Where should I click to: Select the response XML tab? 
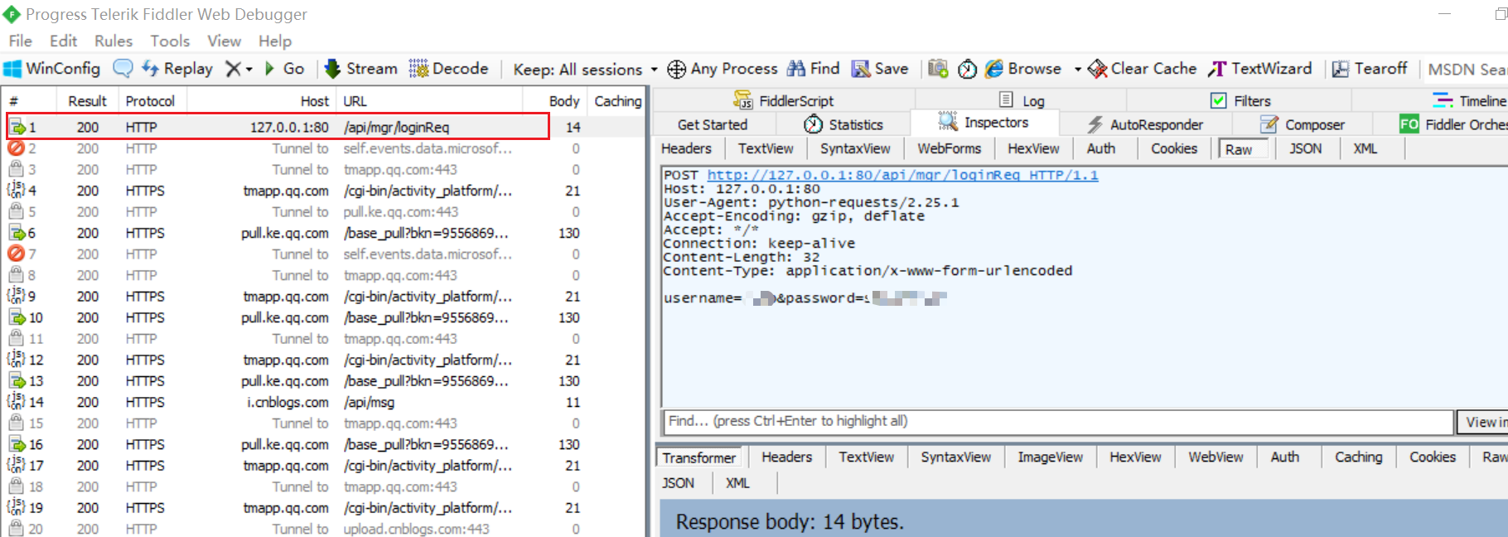(x=737, y=483)
